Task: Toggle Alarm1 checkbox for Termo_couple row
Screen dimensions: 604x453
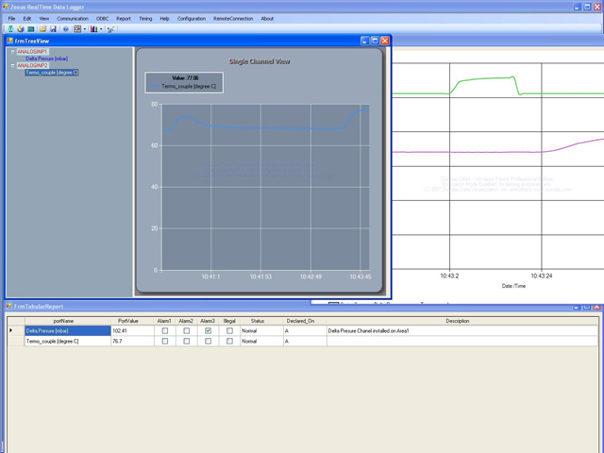Action: (x=165, y=341)
